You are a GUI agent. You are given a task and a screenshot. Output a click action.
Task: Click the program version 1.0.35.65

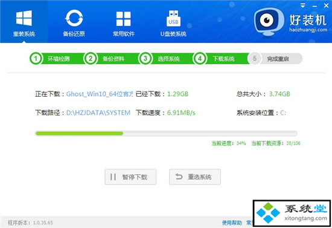(x=43, y=223)
